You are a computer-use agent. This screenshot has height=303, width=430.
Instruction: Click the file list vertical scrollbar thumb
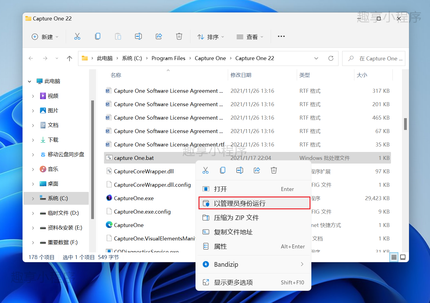click(405, 124)
